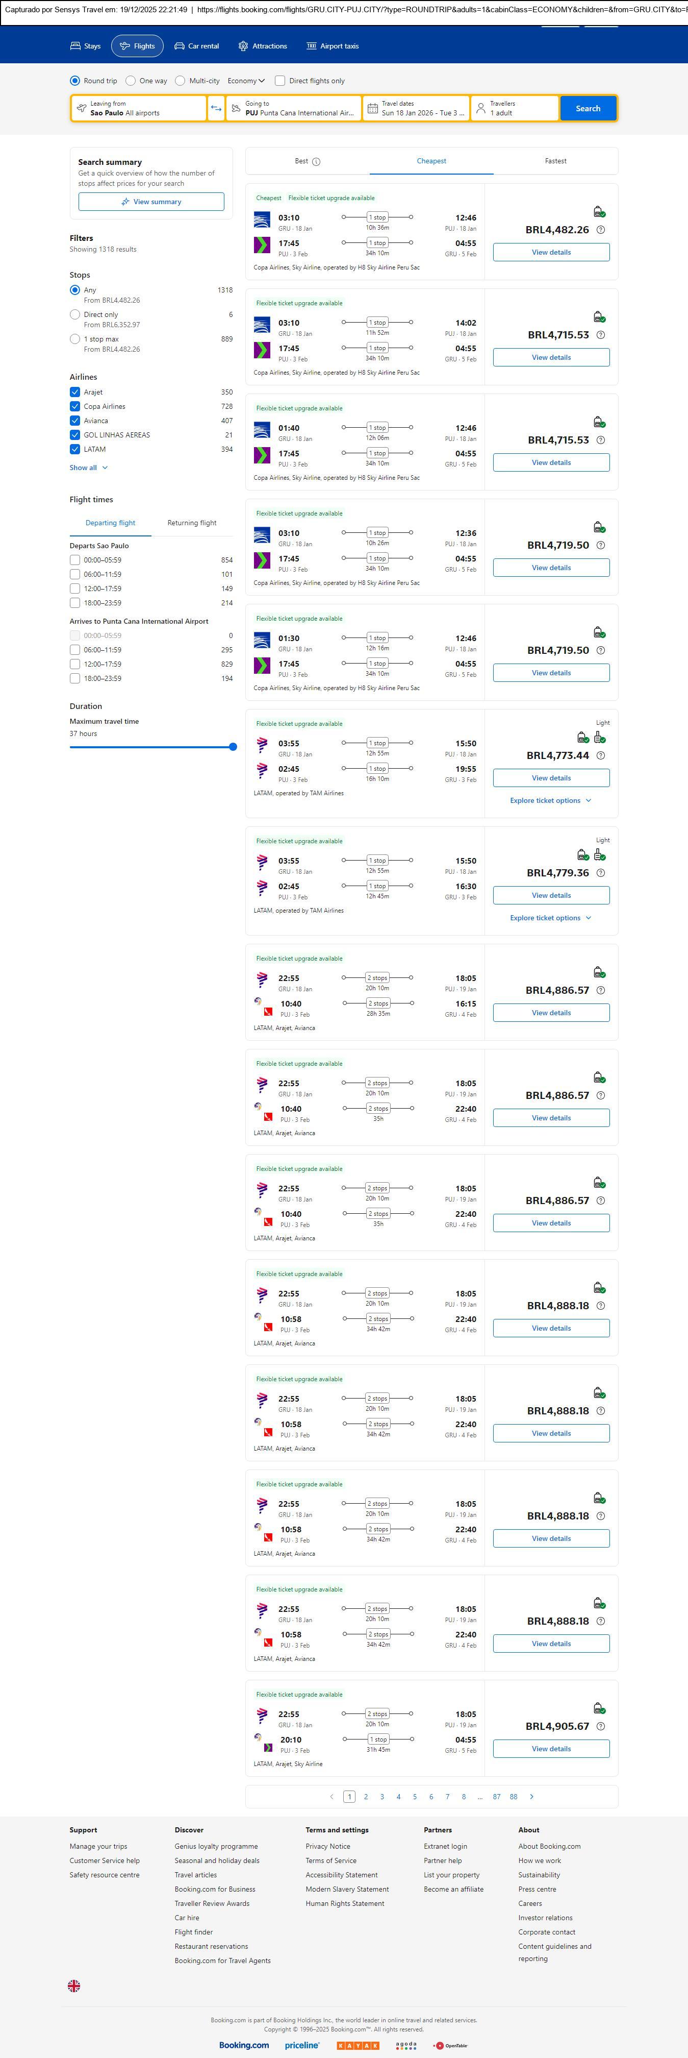688x2058 pixels.
Task: Expand Explore ticket options for BRL4,773.44 flight
Action: click(x=551, y=800)
